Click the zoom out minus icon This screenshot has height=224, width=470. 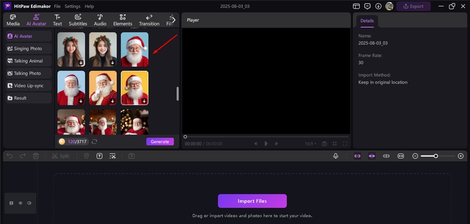coord(415,156)
